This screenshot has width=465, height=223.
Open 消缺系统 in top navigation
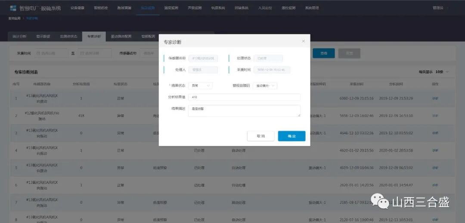242,8
